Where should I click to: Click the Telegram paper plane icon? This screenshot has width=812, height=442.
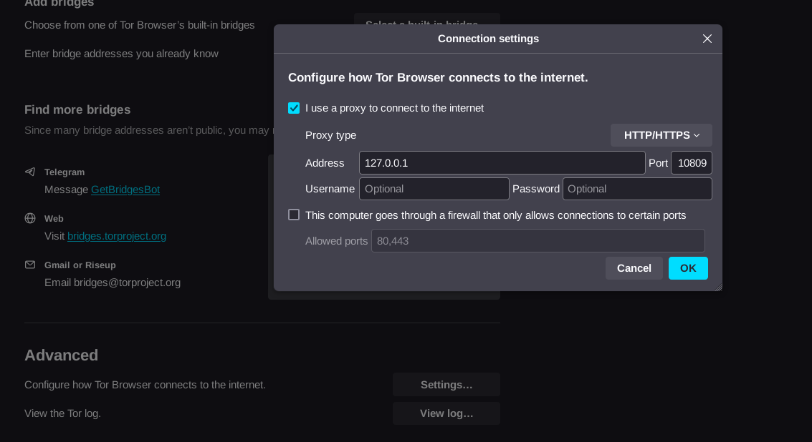30,172
